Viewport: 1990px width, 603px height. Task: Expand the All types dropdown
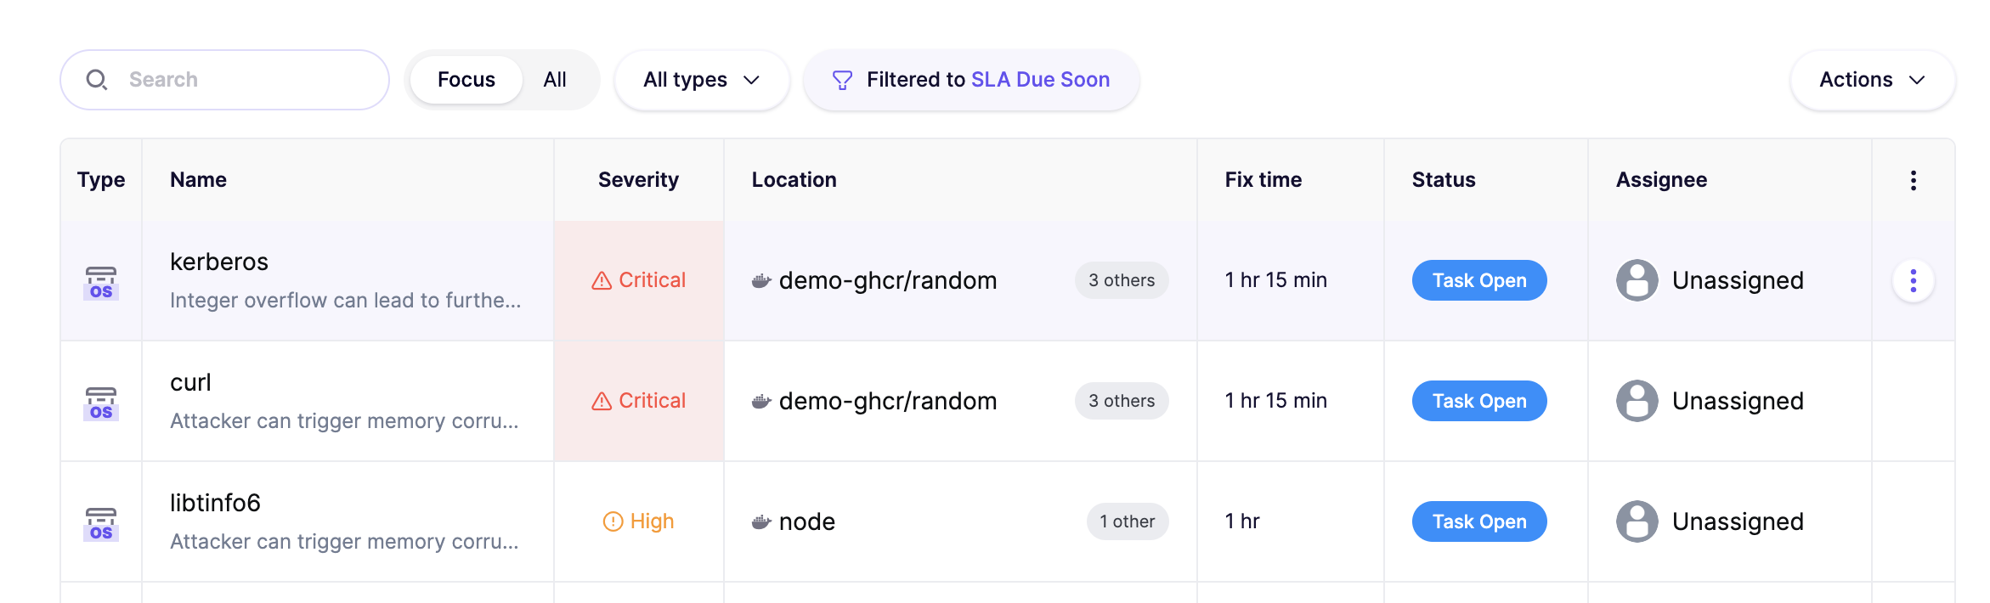pyautogui.click(x=702, y=80)
